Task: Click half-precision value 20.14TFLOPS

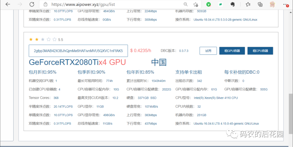Action: coord(63,107)
